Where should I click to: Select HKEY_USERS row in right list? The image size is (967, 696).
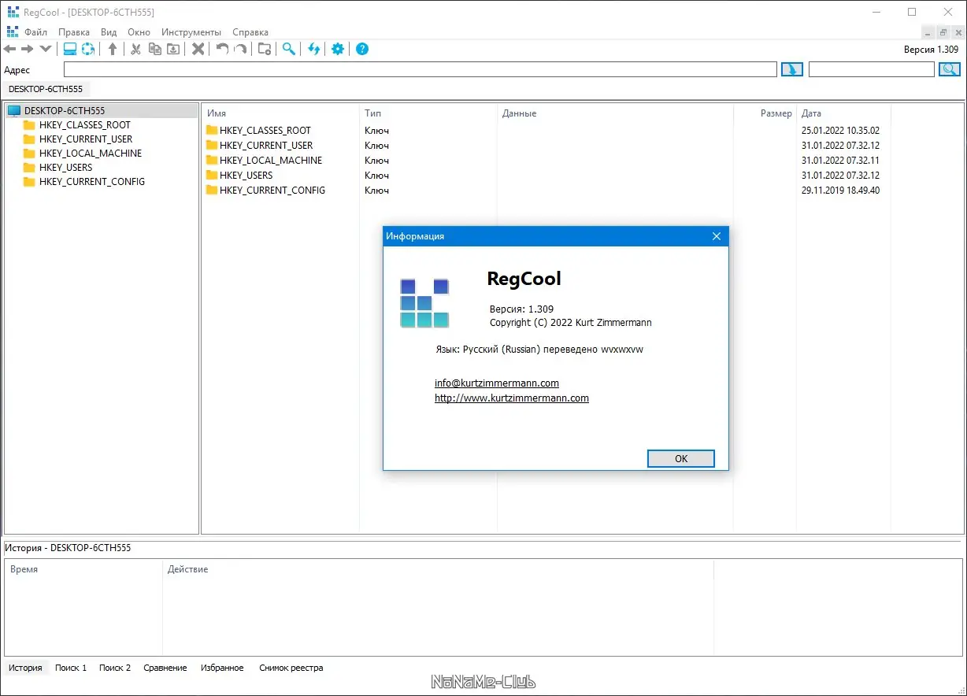543,176
